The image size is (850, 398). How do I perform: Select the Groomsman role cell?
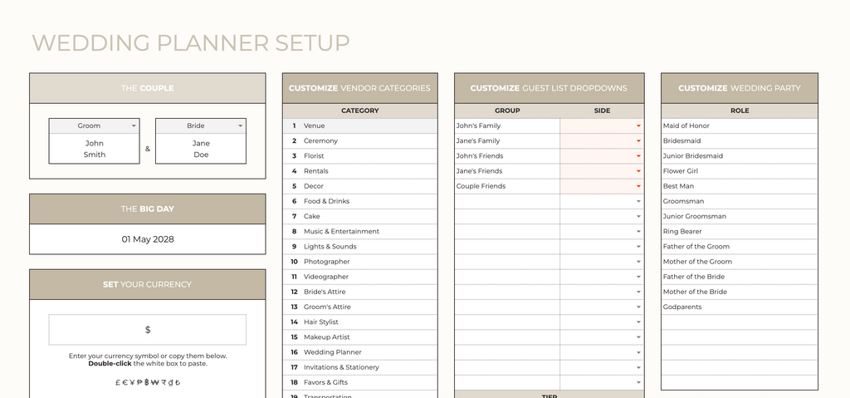click(x=740, y=201)
